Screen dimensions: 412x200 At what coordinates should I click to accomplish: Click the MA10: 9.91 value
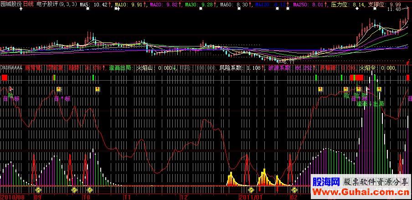click(x=129, y=5)
